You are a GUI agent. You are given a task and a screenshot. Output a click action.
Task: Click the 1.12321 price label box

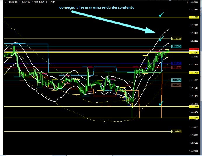click(x=176, y=38)
